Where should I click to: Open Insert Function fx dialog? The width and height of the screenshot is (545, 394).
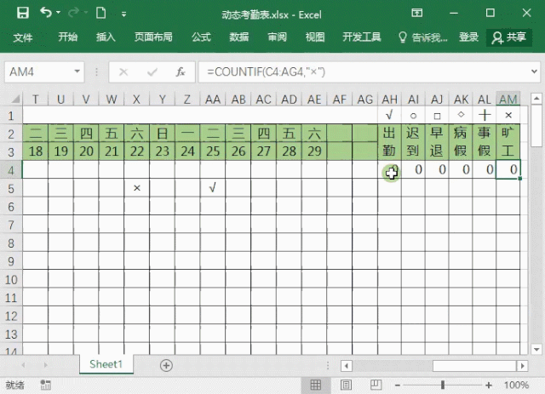click(x=181, y=72)
